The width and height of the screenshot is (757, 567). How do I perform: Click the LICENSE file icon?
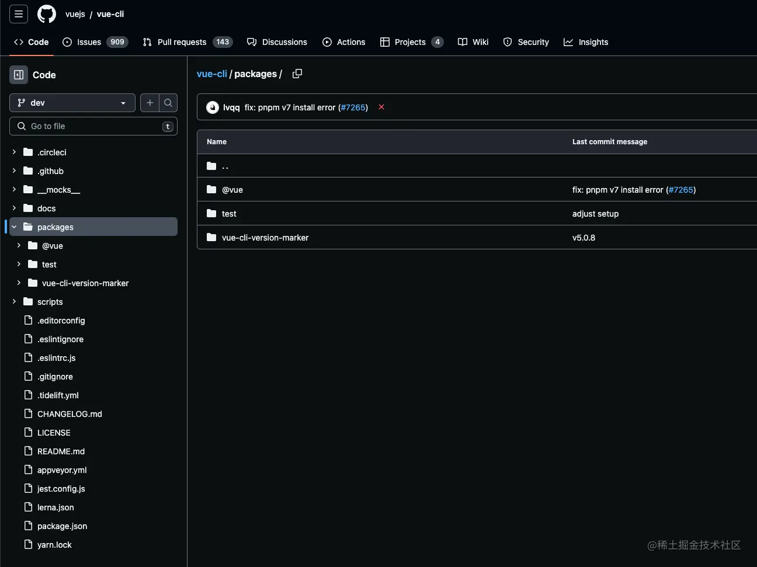pyautogui.click(x=28, y=432)
